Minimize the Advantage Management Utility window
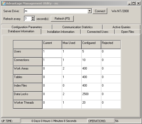Screen dimensions: 142x124 (130, 3)
